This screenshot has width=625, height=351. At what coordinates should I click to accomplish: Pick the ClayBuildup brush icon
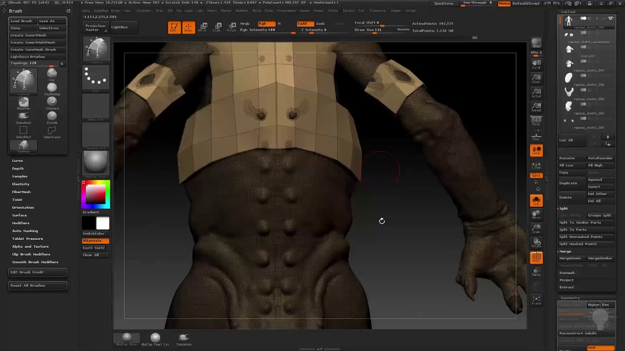pyautogui.click(x=52, y=89)
